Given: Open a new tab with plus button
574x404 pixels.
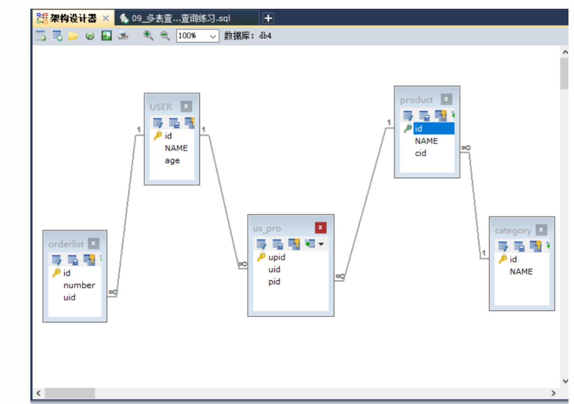Looking at the screenshot, I should coord(268,18).
